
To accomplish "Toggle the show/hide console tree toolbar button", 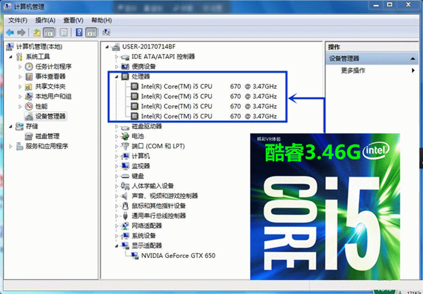I will tap(49, 33).
